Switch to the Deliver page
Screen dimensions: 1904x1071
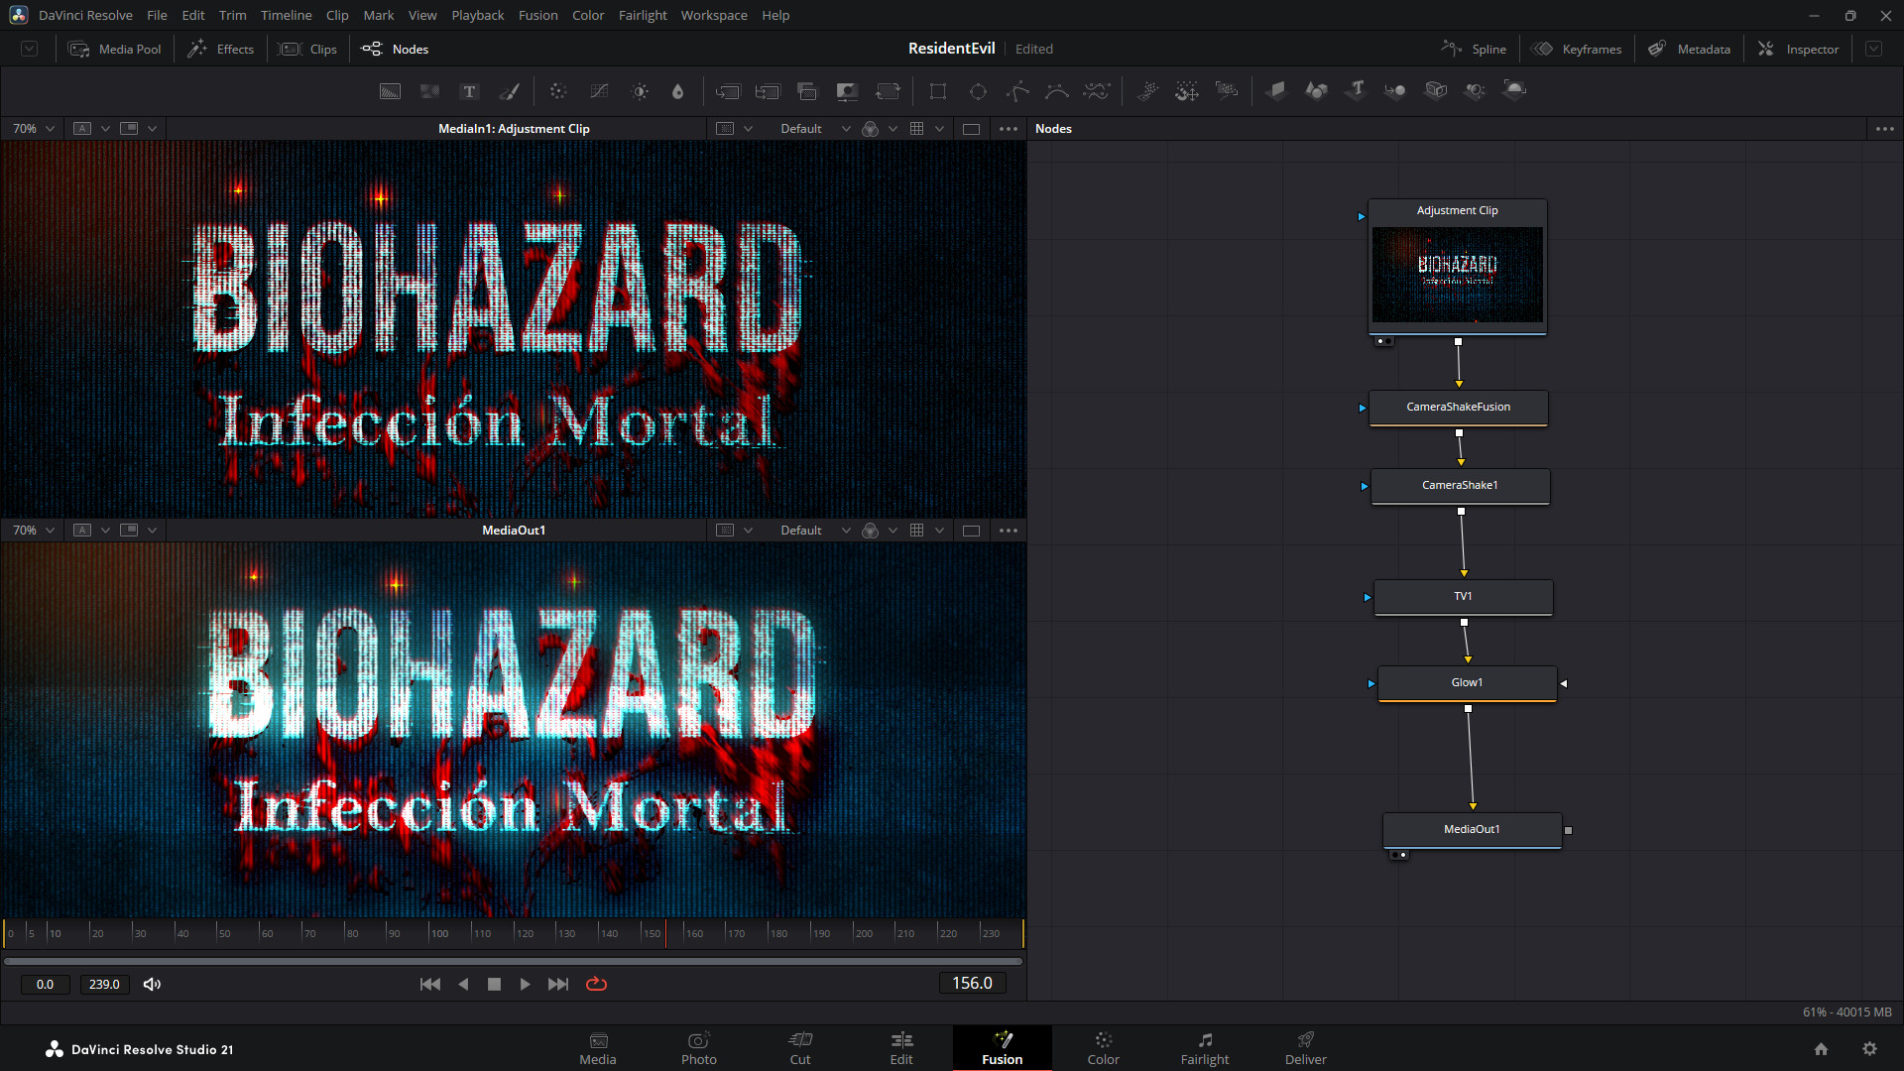(1305, 1048)
